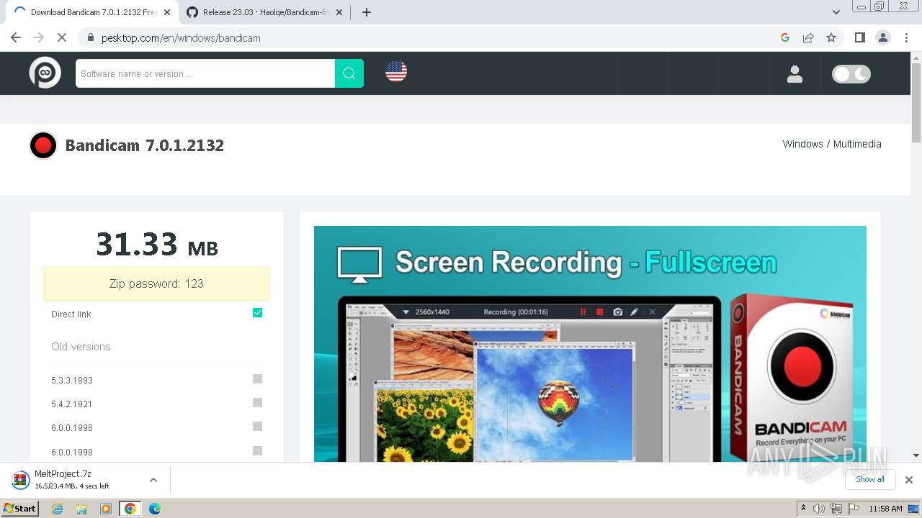
Task: Click the Multimedia breadcrumb link
Action: pos(857,144)
